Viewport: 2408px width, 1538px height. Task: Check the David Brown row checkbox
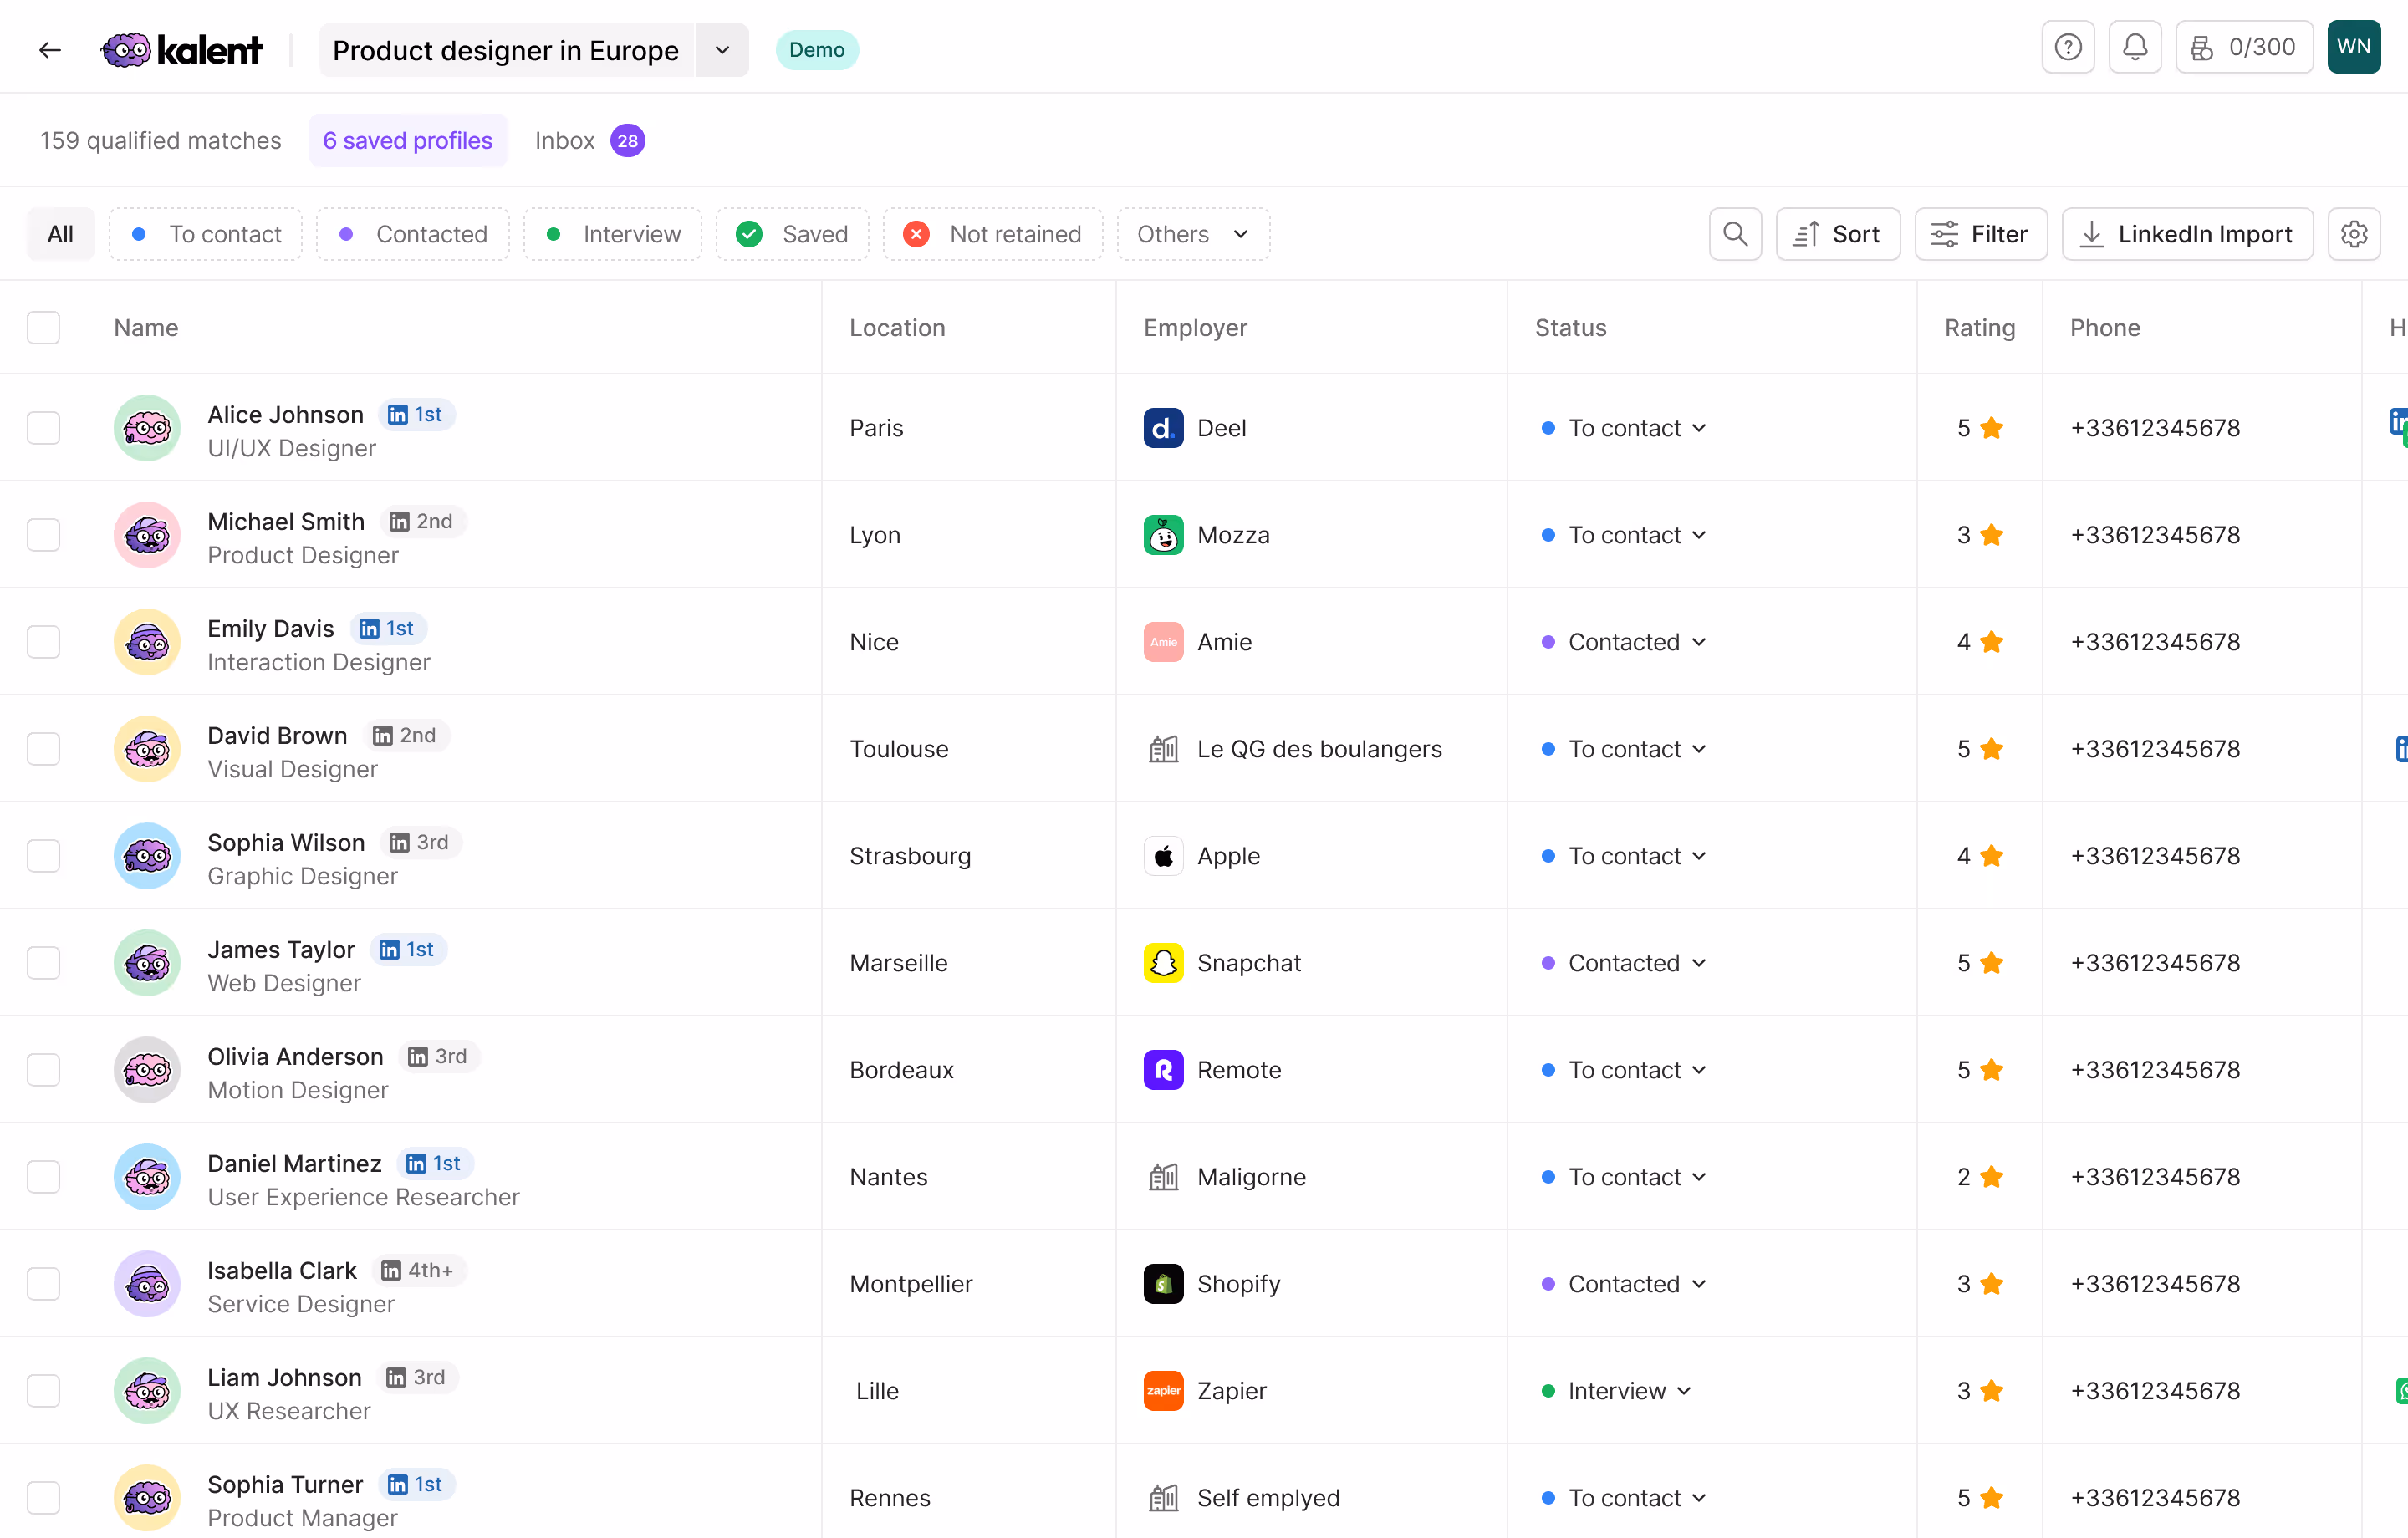tap(43, 749)
